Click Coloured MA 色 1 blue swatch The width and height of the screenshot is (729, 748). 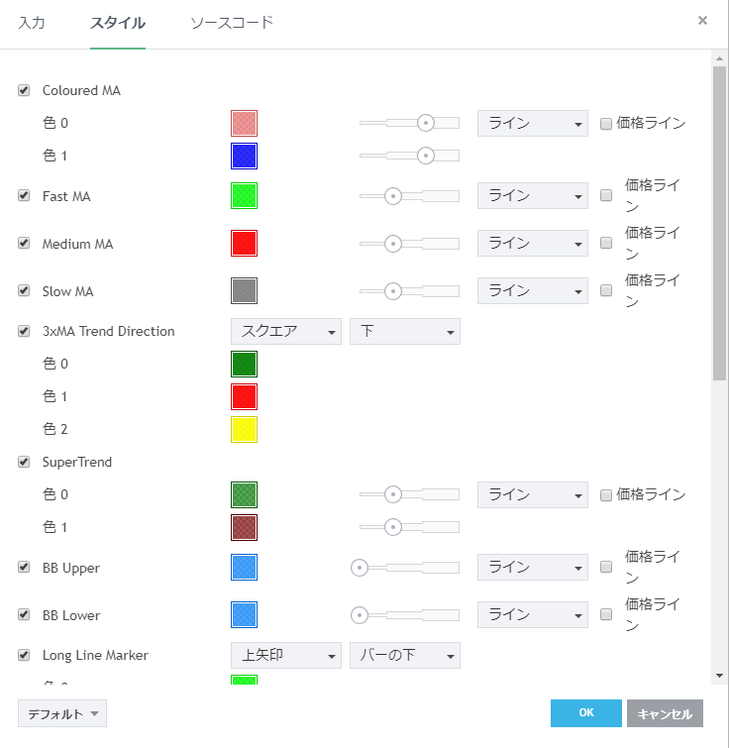[244, 156]
